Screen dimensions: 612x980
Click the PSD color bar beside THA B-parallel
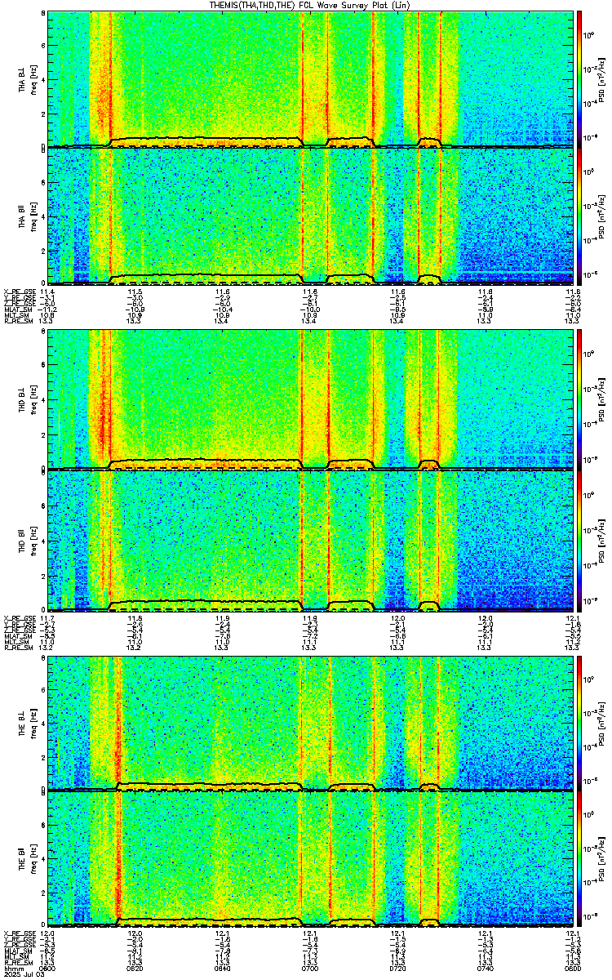tap(579, 216)
